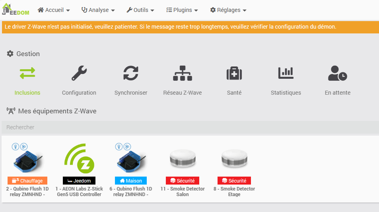Click the Maison blue tag

[131, 181]
